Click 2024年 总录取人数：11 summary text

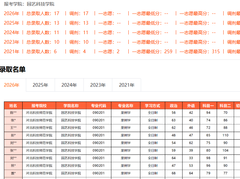click(x=31, y=33)
